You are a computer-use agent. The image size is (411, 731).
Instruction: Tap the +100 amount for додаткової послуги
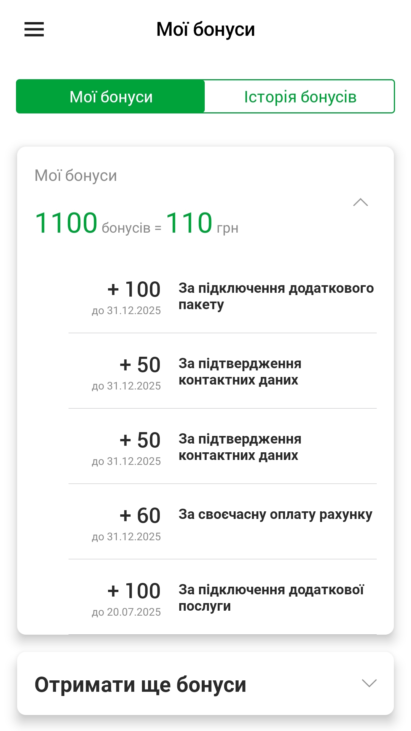coord(134,591)
